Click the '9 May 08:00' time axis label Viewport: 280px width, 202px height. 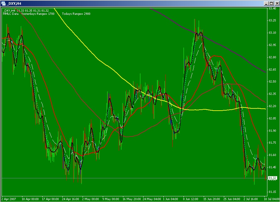coord(111,199)
